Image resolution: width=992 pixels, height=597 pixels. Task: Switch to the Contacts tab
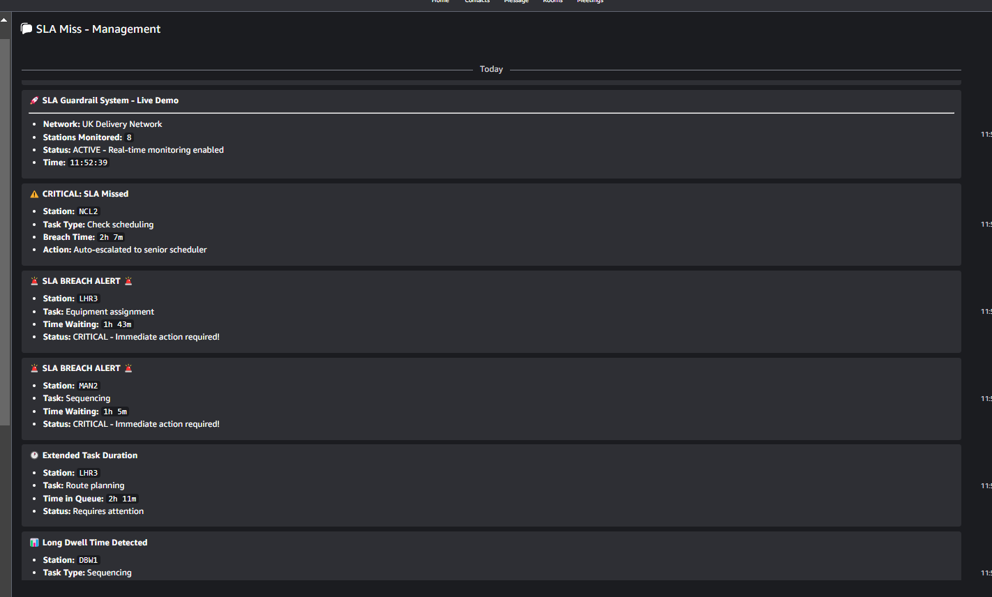pyautogui.click(x=477, y=1)
